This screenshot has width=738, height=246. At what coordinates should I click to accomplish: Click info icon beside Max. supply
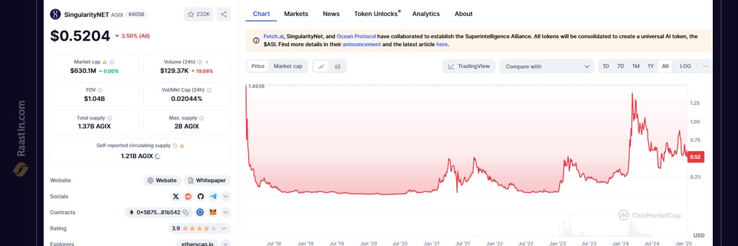pos(202,117)
